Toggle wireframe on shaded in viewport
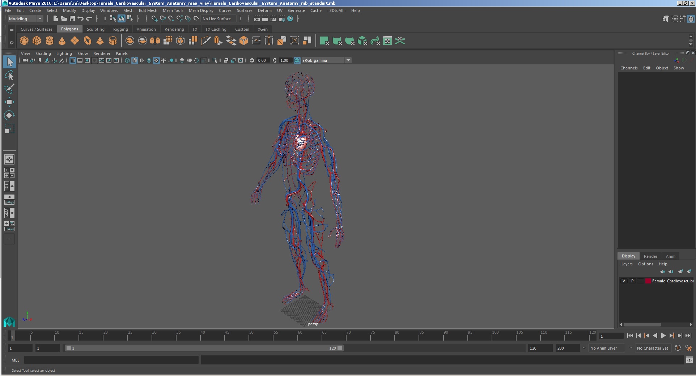 [x=149, y=60]
